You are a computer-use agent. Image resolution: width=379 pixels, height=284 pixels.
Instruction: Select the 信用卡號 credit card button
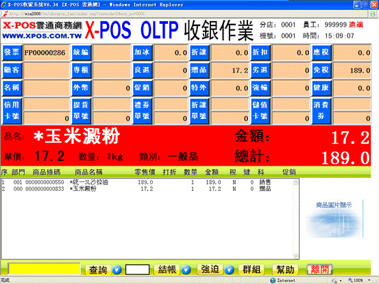coord(12,111)
